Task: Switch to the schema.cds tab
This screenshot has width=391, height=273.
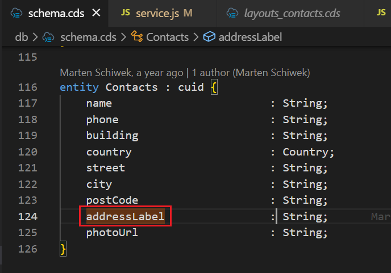Action: point(55,13)
